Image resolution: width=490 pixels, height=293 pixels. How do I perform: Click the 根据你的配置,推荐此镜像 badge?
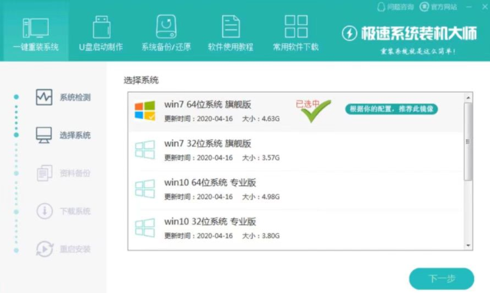pos(391,109)
